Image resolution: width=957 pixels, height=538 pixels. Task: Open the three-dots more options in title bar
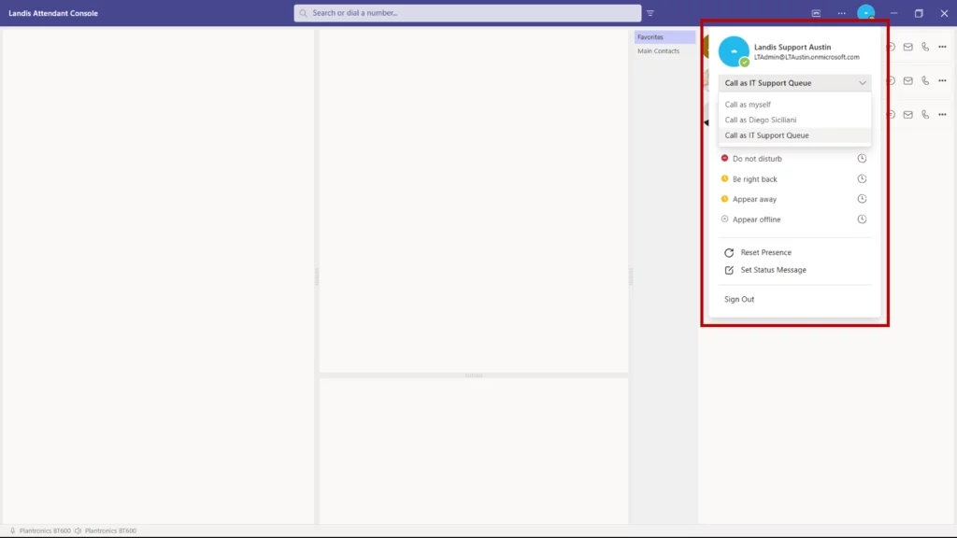click(841, 13)
